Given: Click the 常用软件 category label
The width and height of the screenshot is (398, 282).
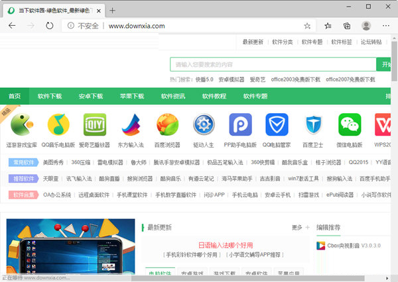Looking at the screenshot, I should coord(23,162).
